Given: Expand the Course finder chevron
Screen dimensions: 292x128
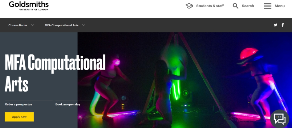Looking at the screenshot, I should [33, 25].
